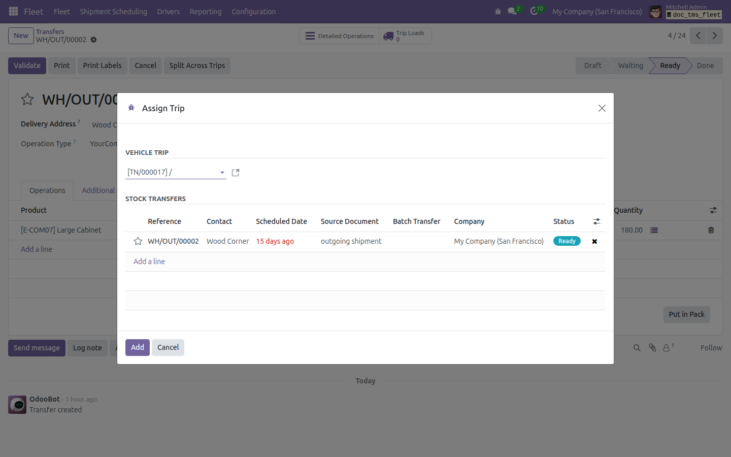The image size is (731, 457).
Task: Go to the next record arrow
Action: click(x=714, y=36)
